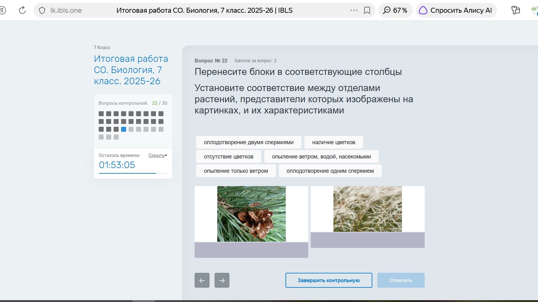Viewport: 538px width, 302px height.
Task: Click the timer value 01:53:05
Action: 117,165
